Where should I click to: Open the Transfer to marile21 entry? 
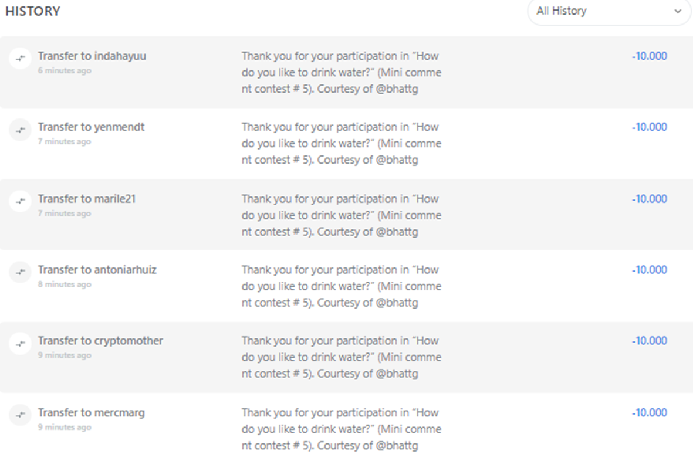click(x=87, y=199)
